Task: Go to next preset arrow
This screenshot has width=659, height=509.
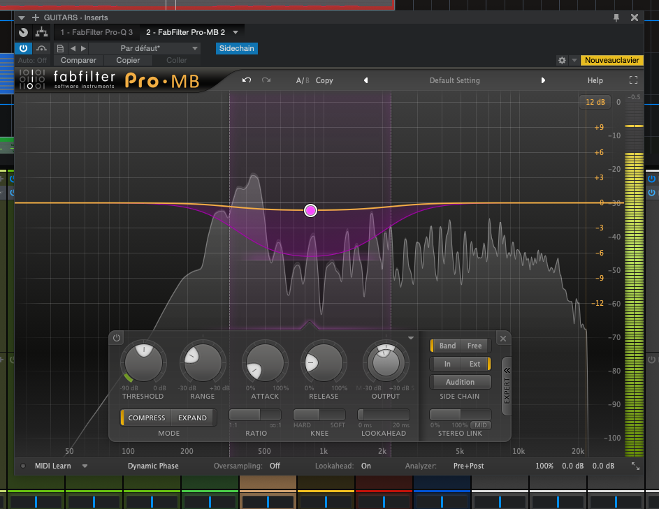Action: (x=543, y=80)
